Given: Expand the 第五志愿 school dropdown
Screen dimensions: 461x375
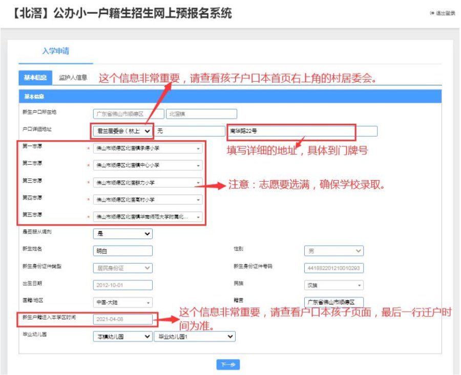Looking at the screenshot, I should [x=148, y=217].
